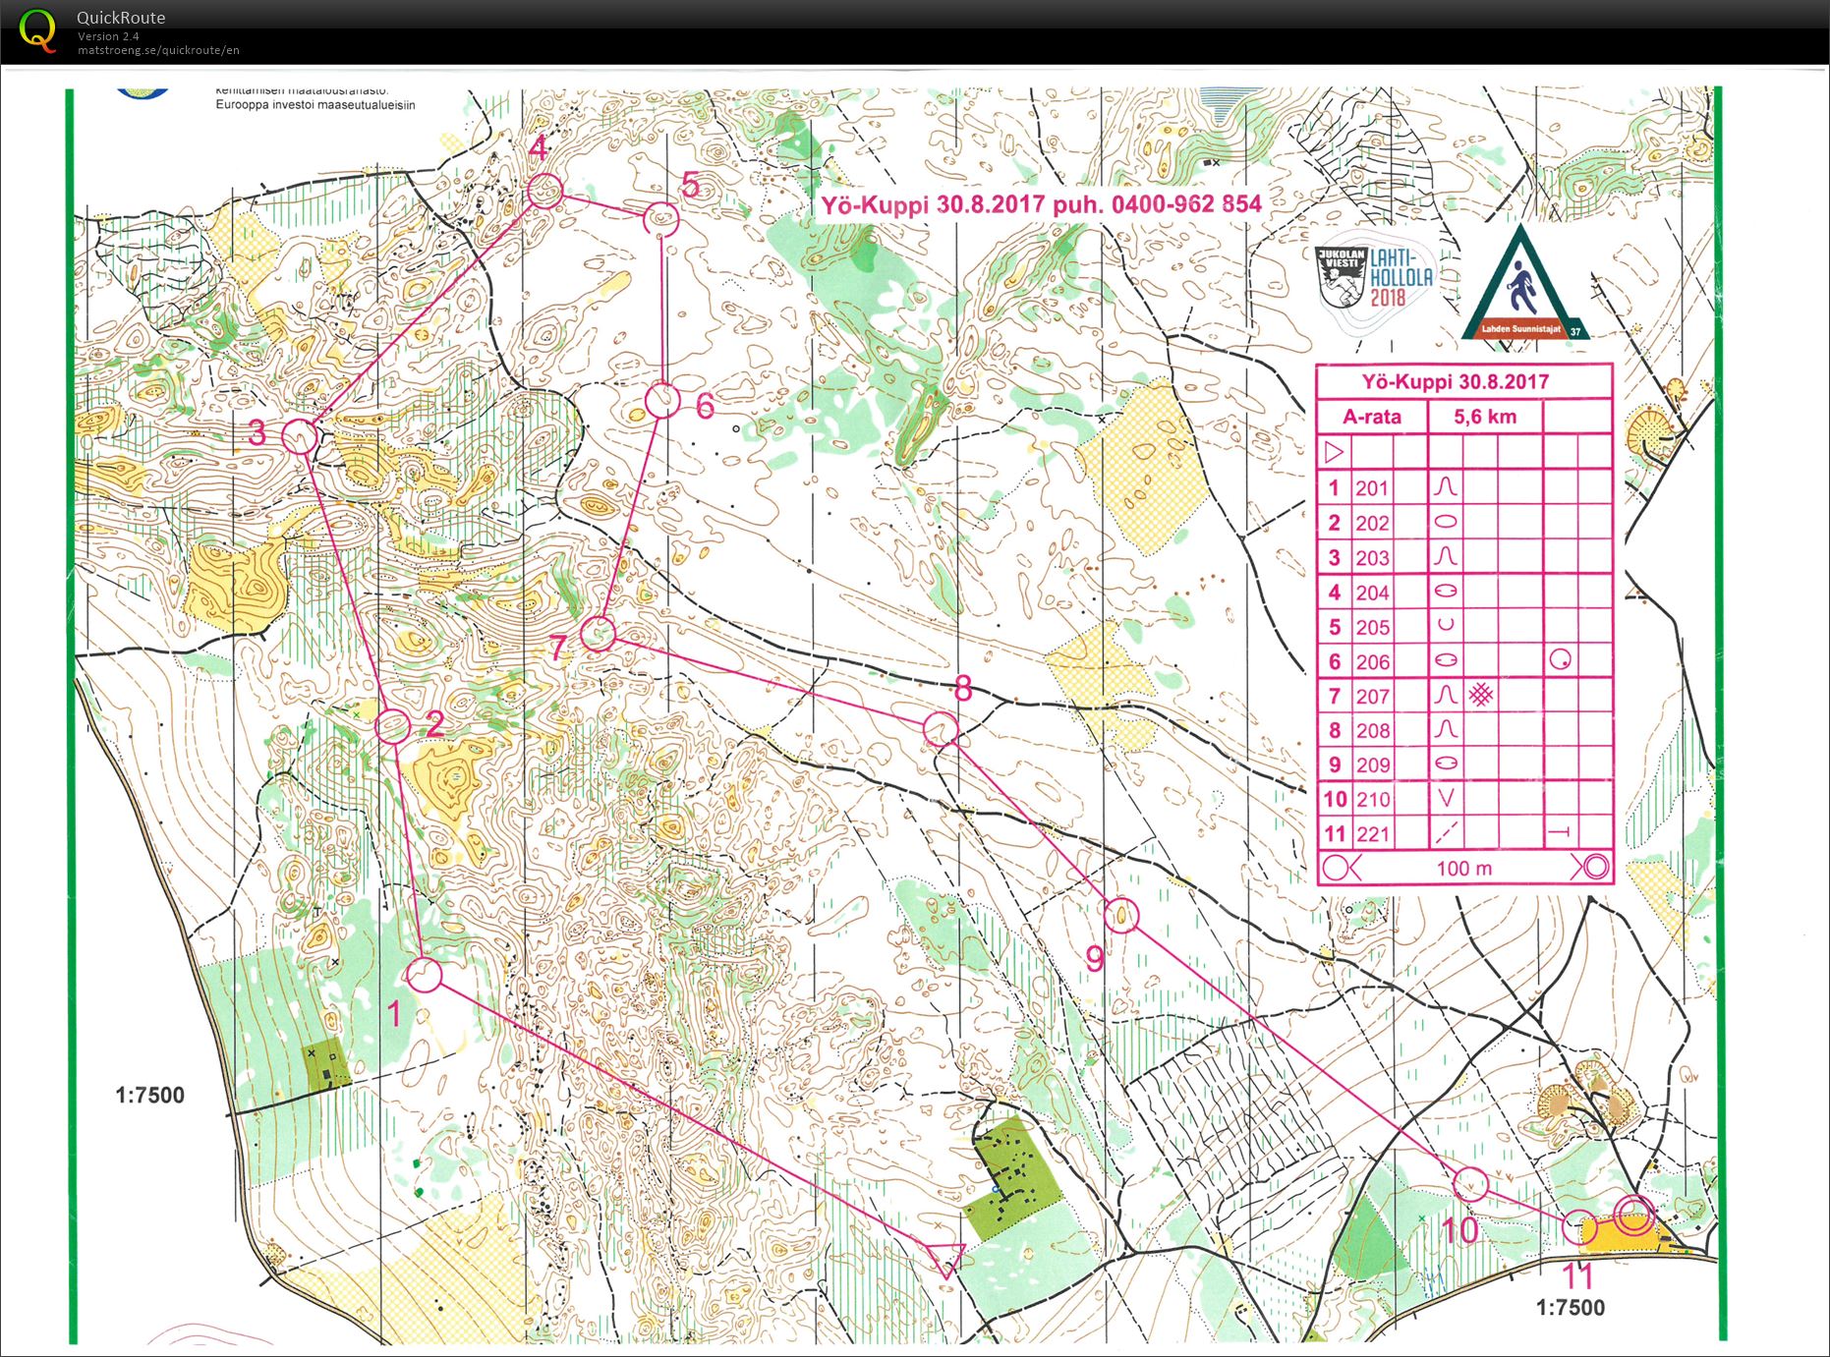Select control circle 2 on the map
1830x1357 pixels.
(393, 726)
